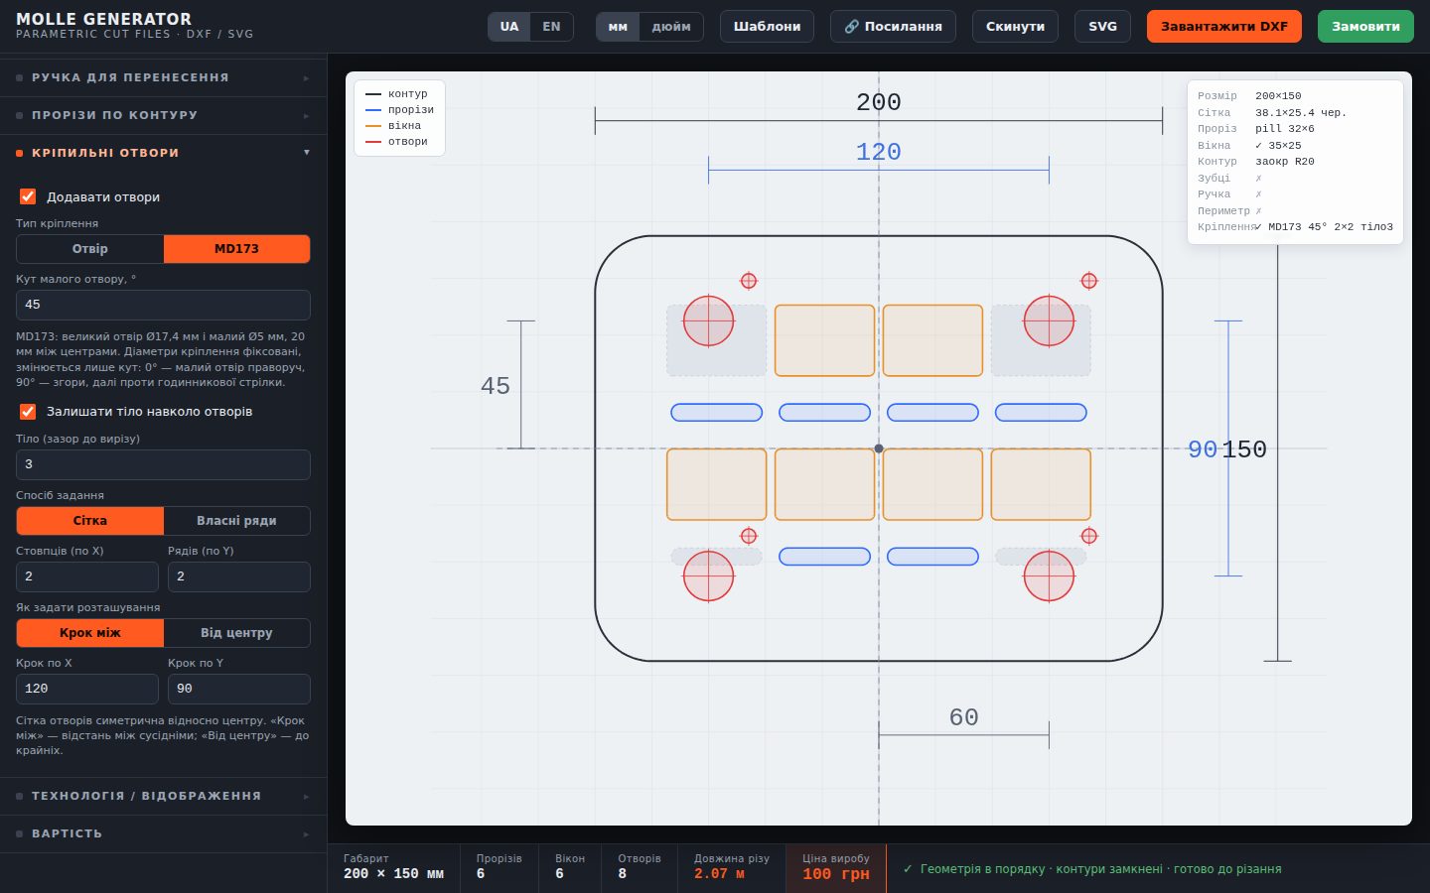Click the MOLLE GENERATOR logo title
The image size is (1430, 893).
[x=104, y=19]
